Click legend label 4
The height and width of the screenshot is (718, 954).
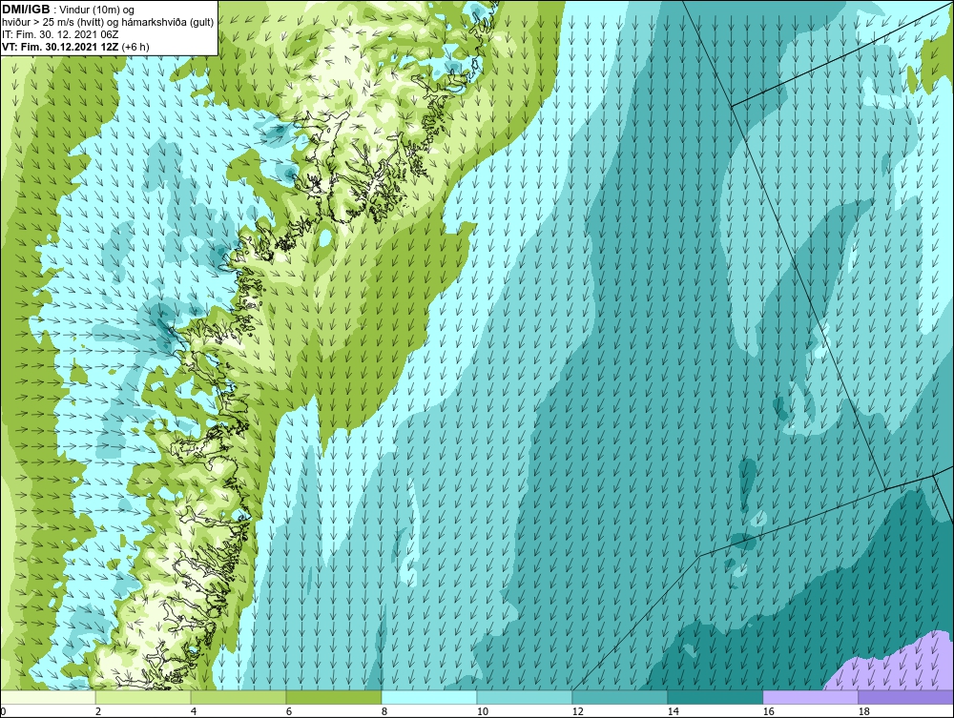(194, 711)
